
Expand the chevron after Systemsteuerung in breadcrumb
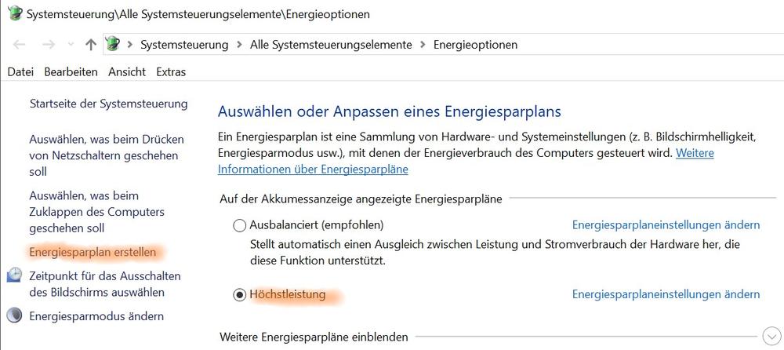(x=239, y=45)
